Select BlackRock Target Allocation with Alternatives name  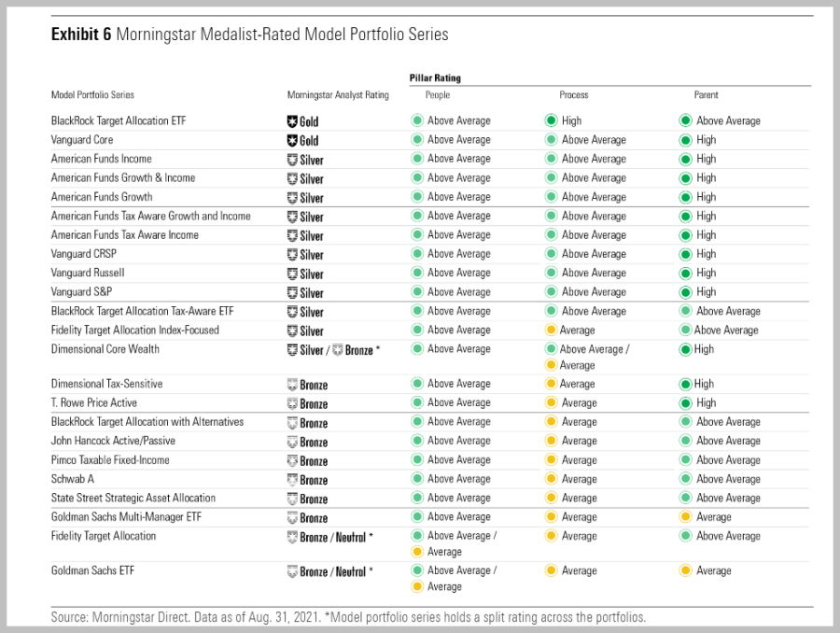[147, 422]
